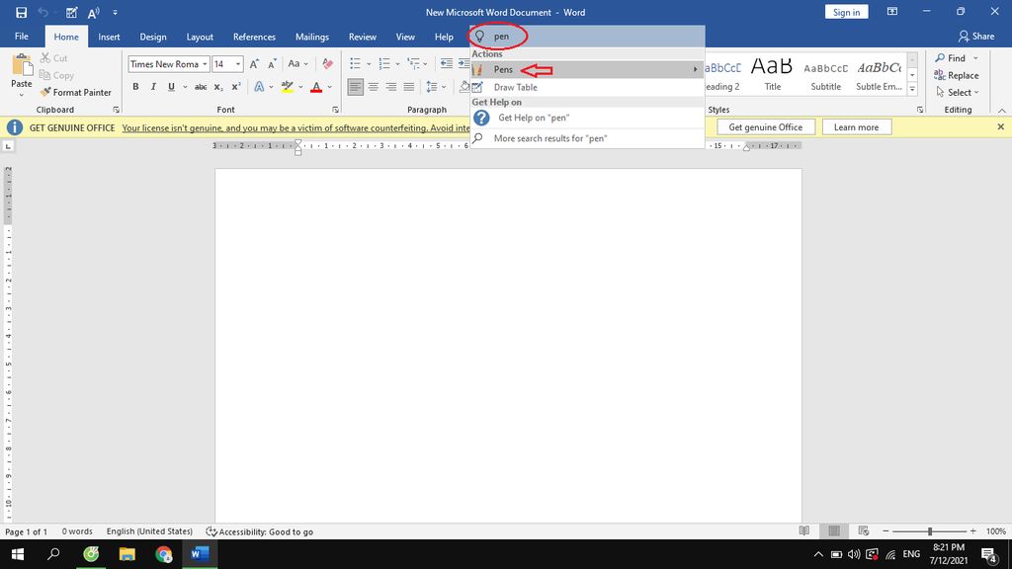
Task: Click the Read Aloud icon in quick access
Action: 94,12
